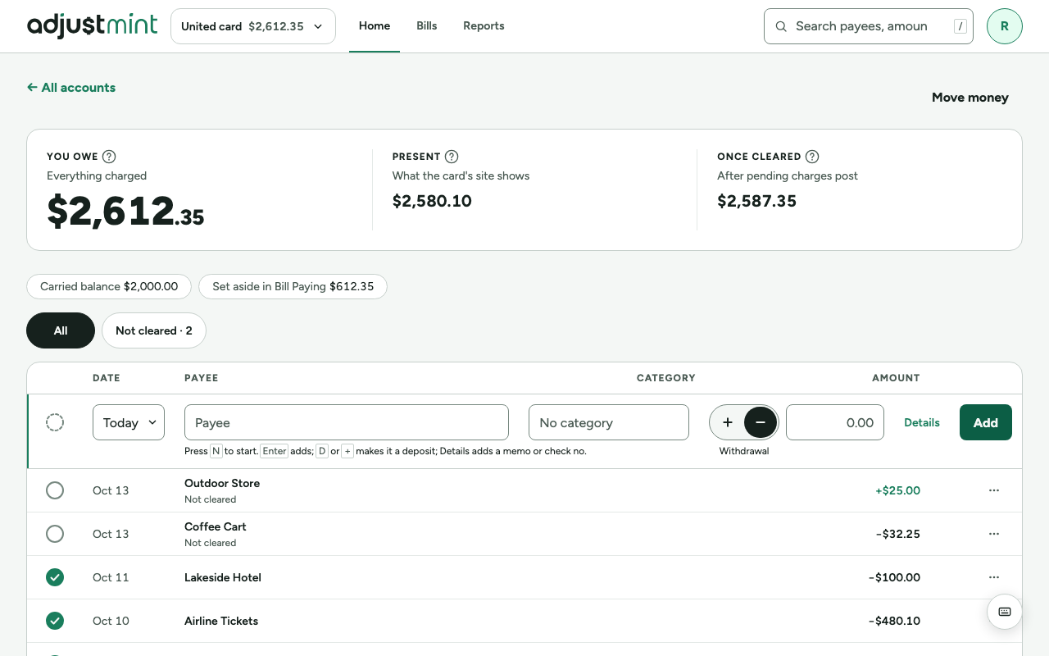Viewport: 1049px width, 656px height.
Task: Show help for You Owe
Action: click(109, 157)
